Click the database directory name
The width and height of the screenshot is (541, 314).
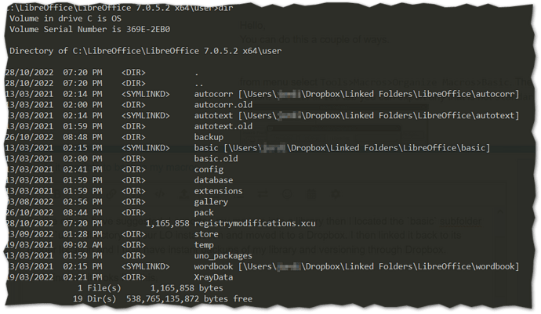[213, 180]
